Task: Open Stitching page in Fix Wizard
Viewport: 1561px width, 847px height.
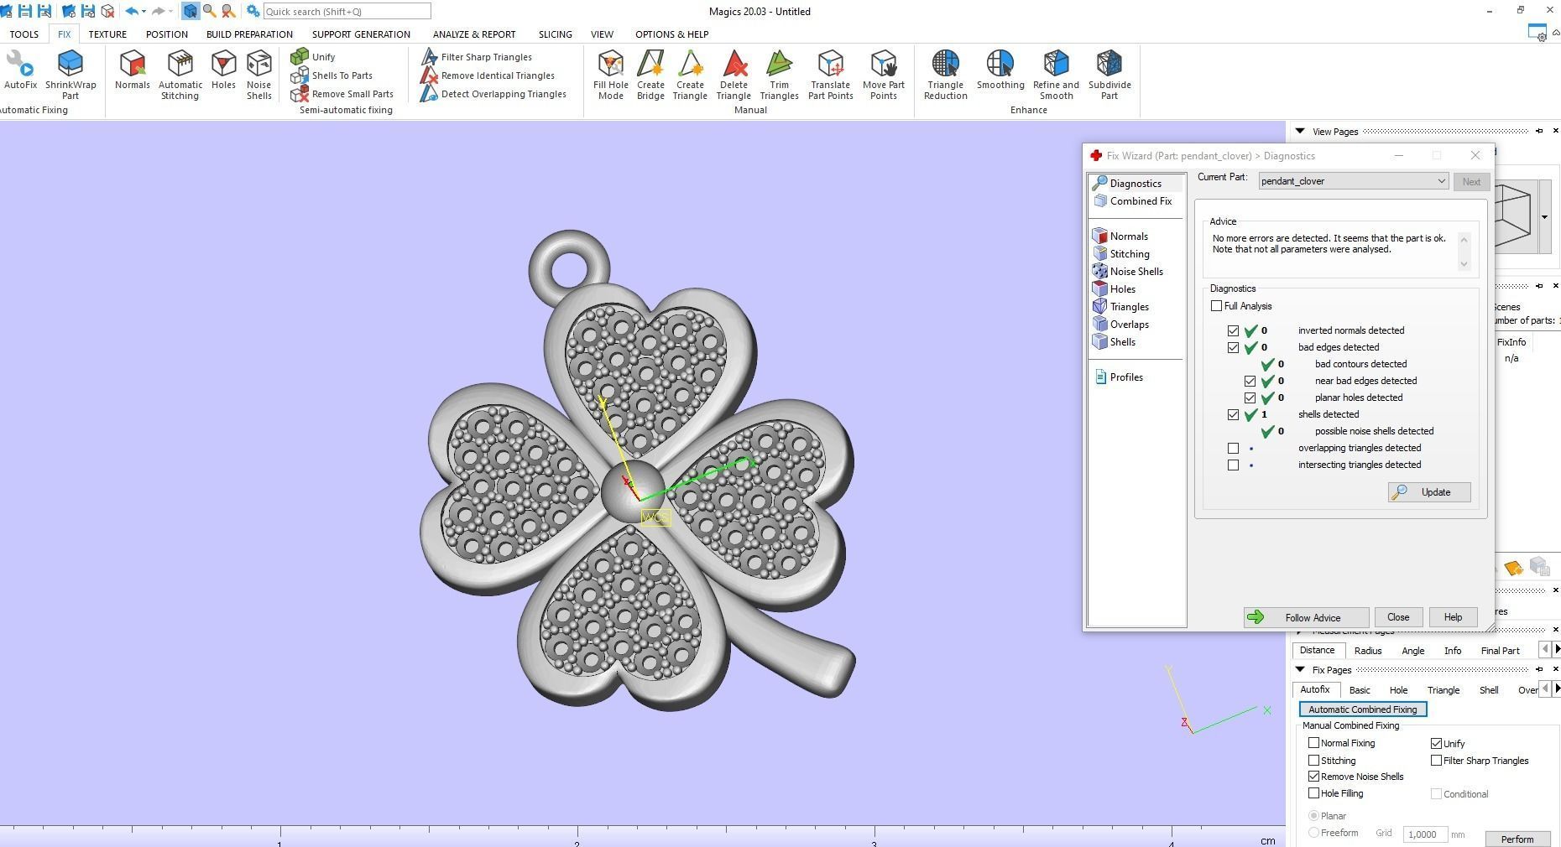Action: click(1122, 254)
